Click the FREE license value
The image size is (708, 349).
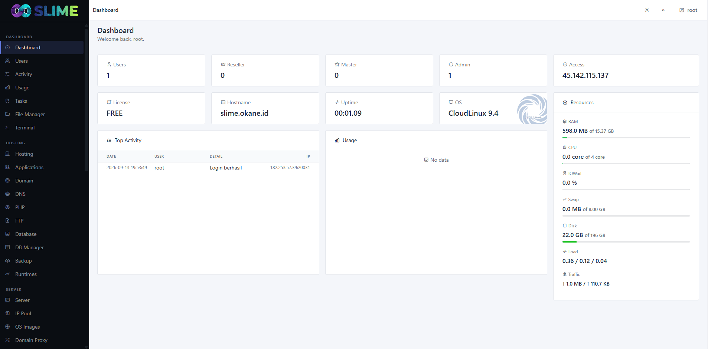tap(114, 113)
